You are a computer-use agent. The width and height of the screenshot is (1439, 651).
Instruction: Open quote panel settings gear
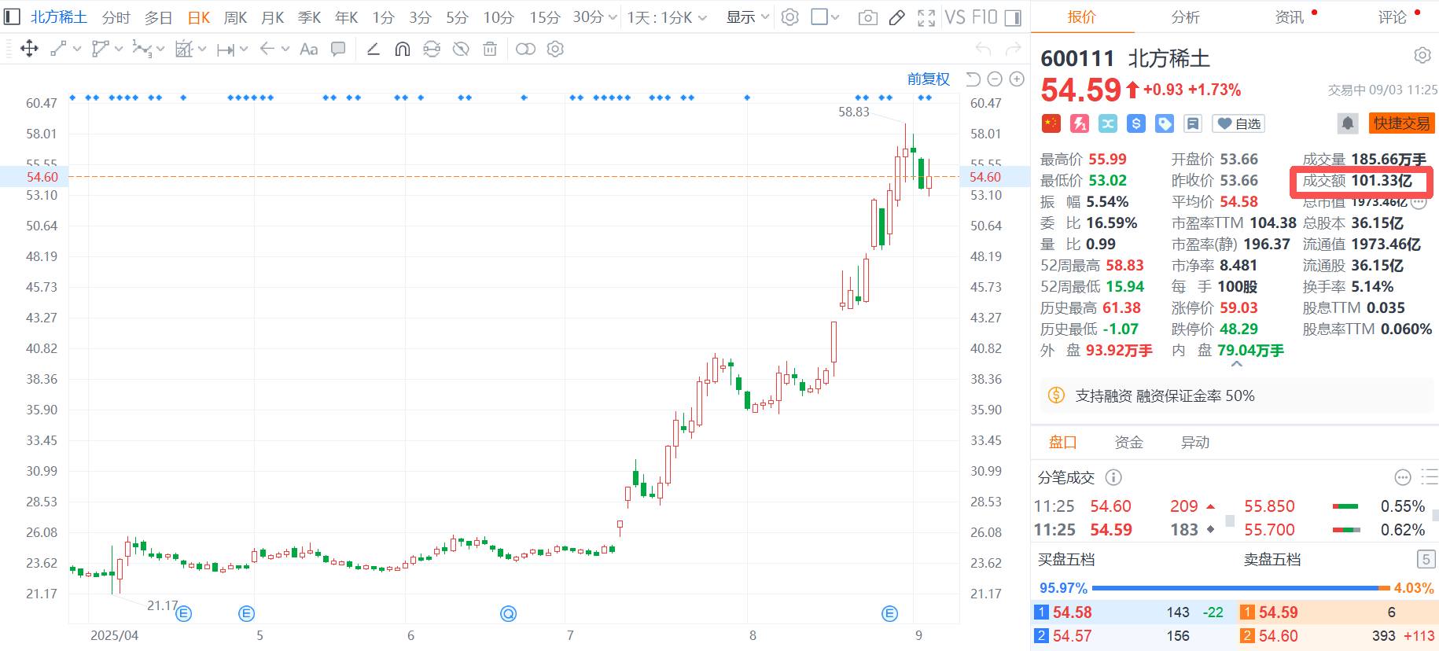[1422, 56]
